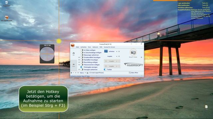Open the Datei menu
Screen dimensions: 213x119
[78, 47]
